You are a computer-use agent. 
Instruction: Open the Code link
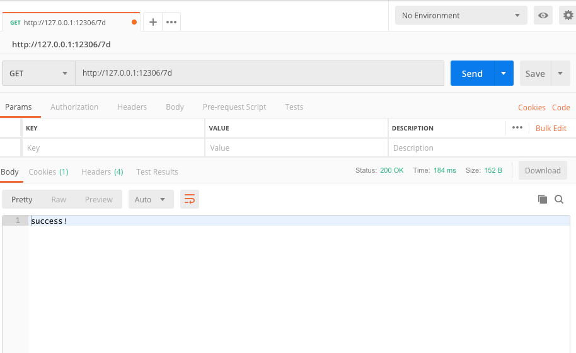561,107
